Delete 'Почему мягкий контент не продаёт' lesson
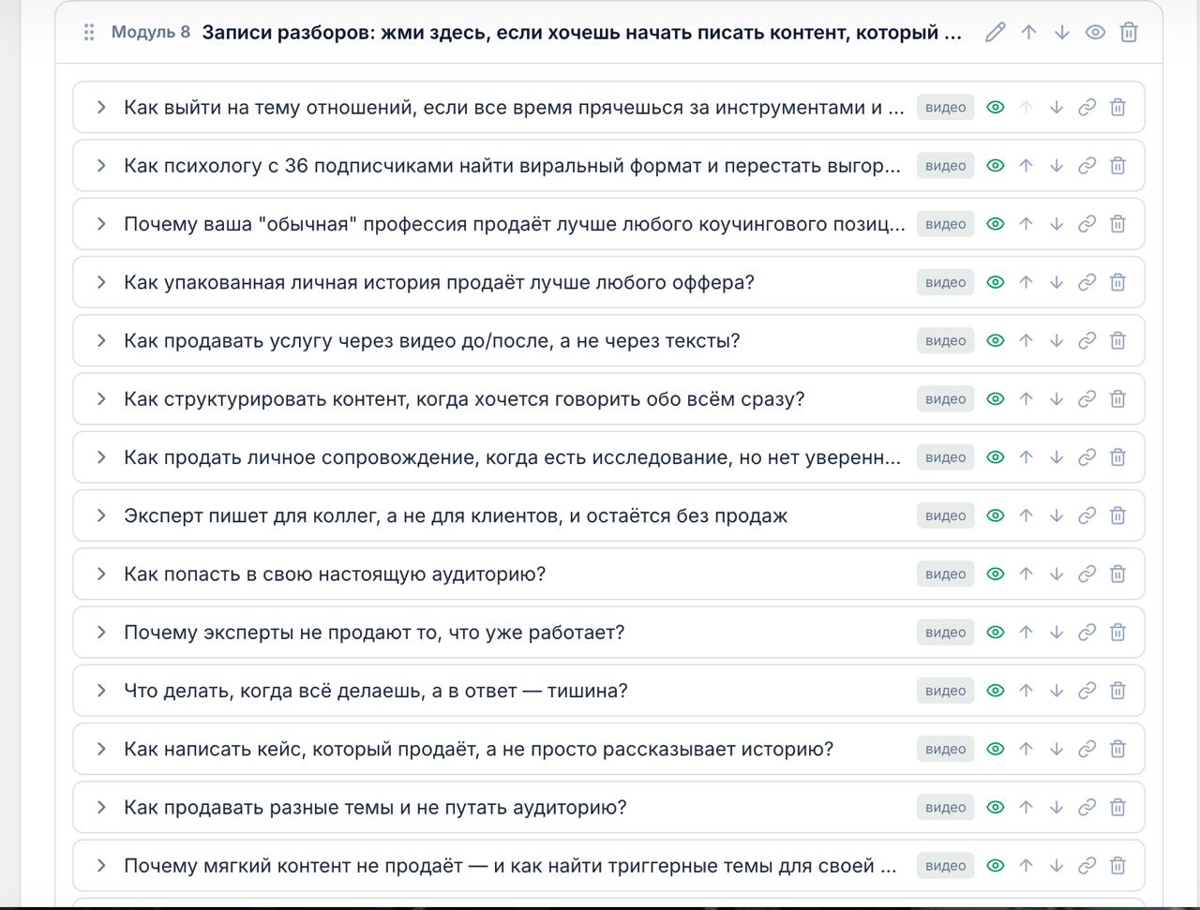Screen dimensions: 1200x910 tap(1117, 866)
